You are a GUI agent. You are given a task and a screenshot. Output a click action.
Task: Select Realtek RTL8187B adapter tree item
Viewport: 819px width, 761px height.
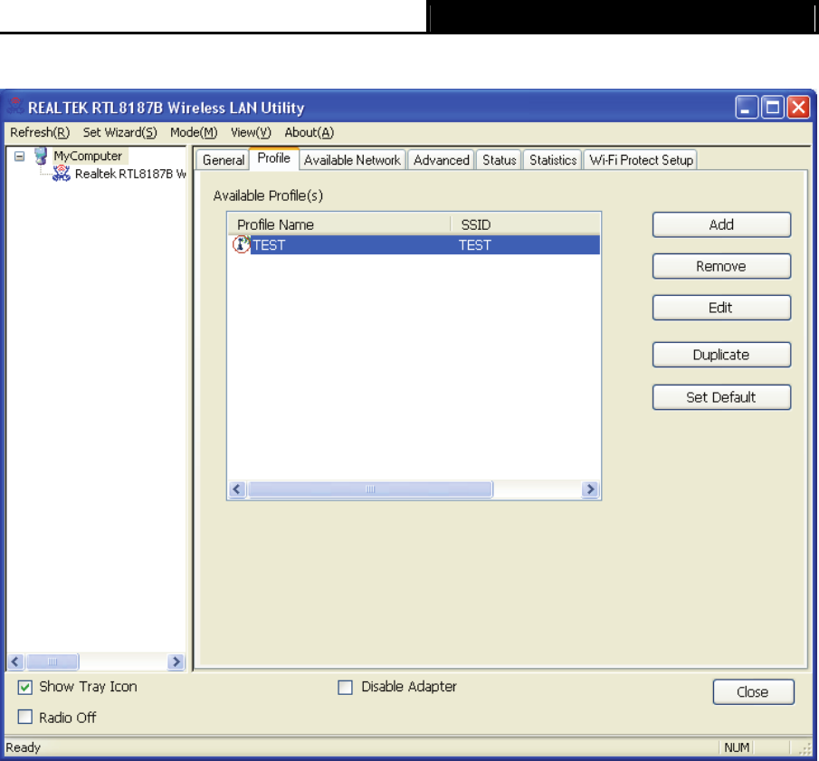[130, 174]
